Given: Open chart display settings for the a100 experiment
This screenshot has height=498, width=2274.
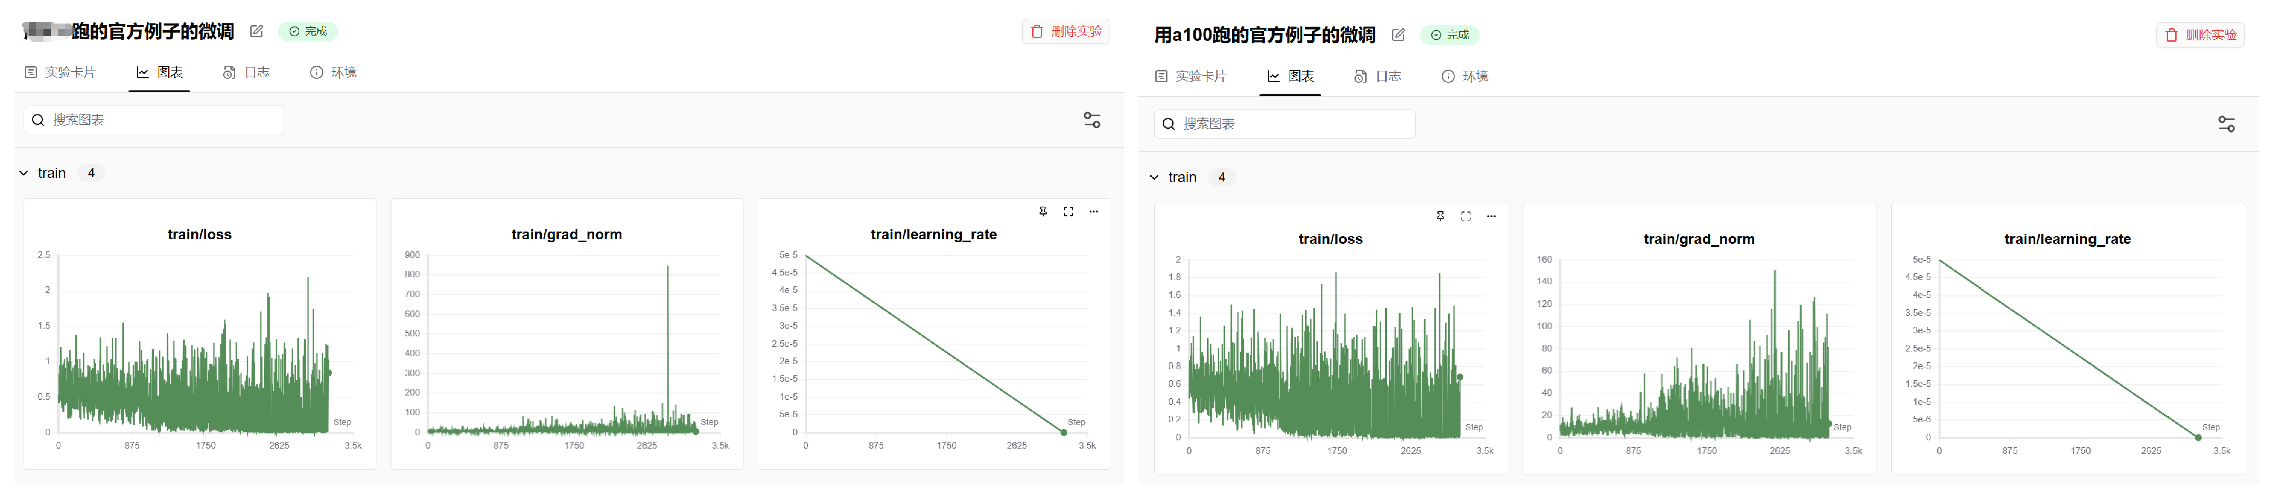Looking at the screenshot, I should (2226, 124).
